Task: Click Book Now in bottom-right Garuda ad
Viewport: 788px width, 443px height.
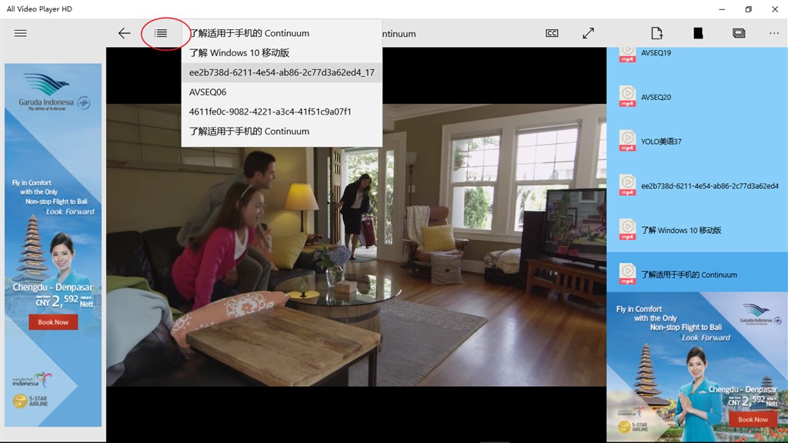Action: click(753, 419)
